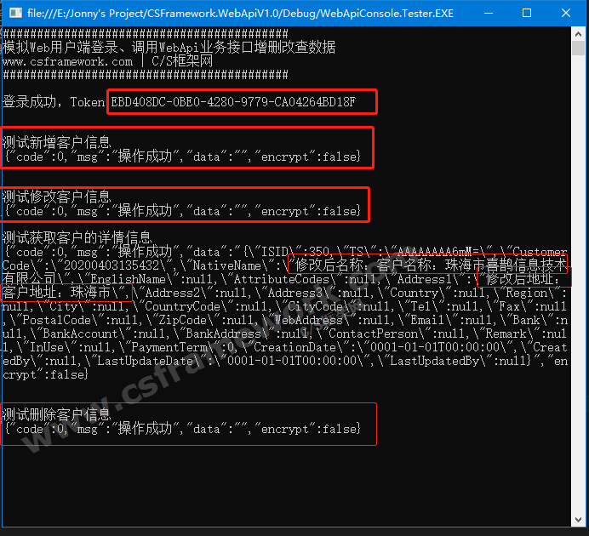
Task: Click the '测试删除客户信息' heading line
Action: click(x=56, y=414)
